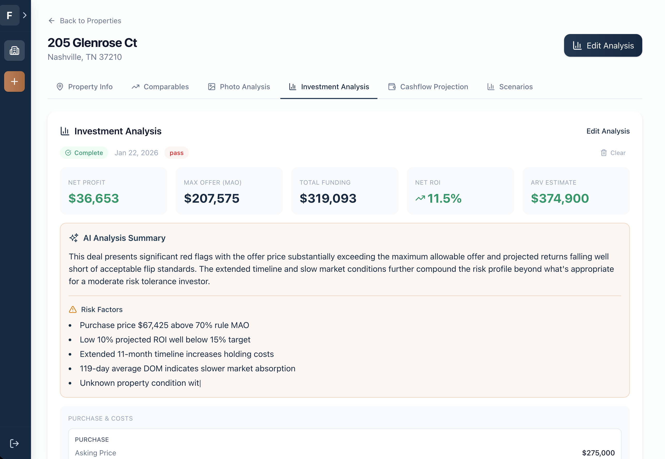665x459 pixels.
Task: Click the logout icon at the sidebar bottom
Action: pyautogui.click(x=14, y=443)
